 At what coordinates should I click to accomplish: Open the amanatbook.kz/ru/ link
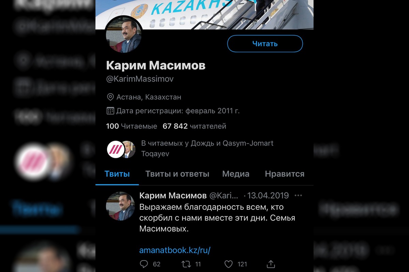pos(175,250)
